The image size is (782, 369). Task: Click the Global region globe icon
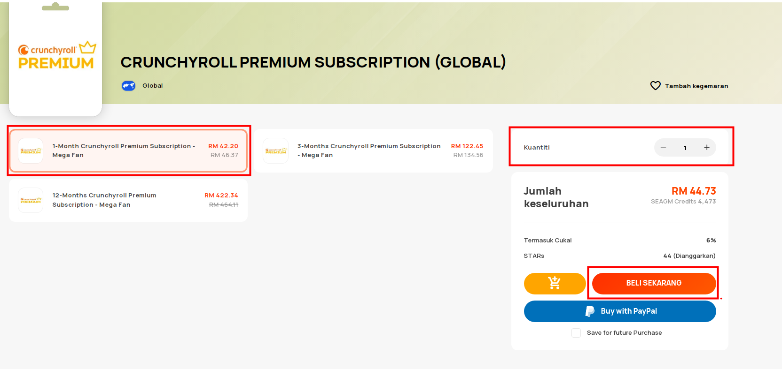point(128,86)
